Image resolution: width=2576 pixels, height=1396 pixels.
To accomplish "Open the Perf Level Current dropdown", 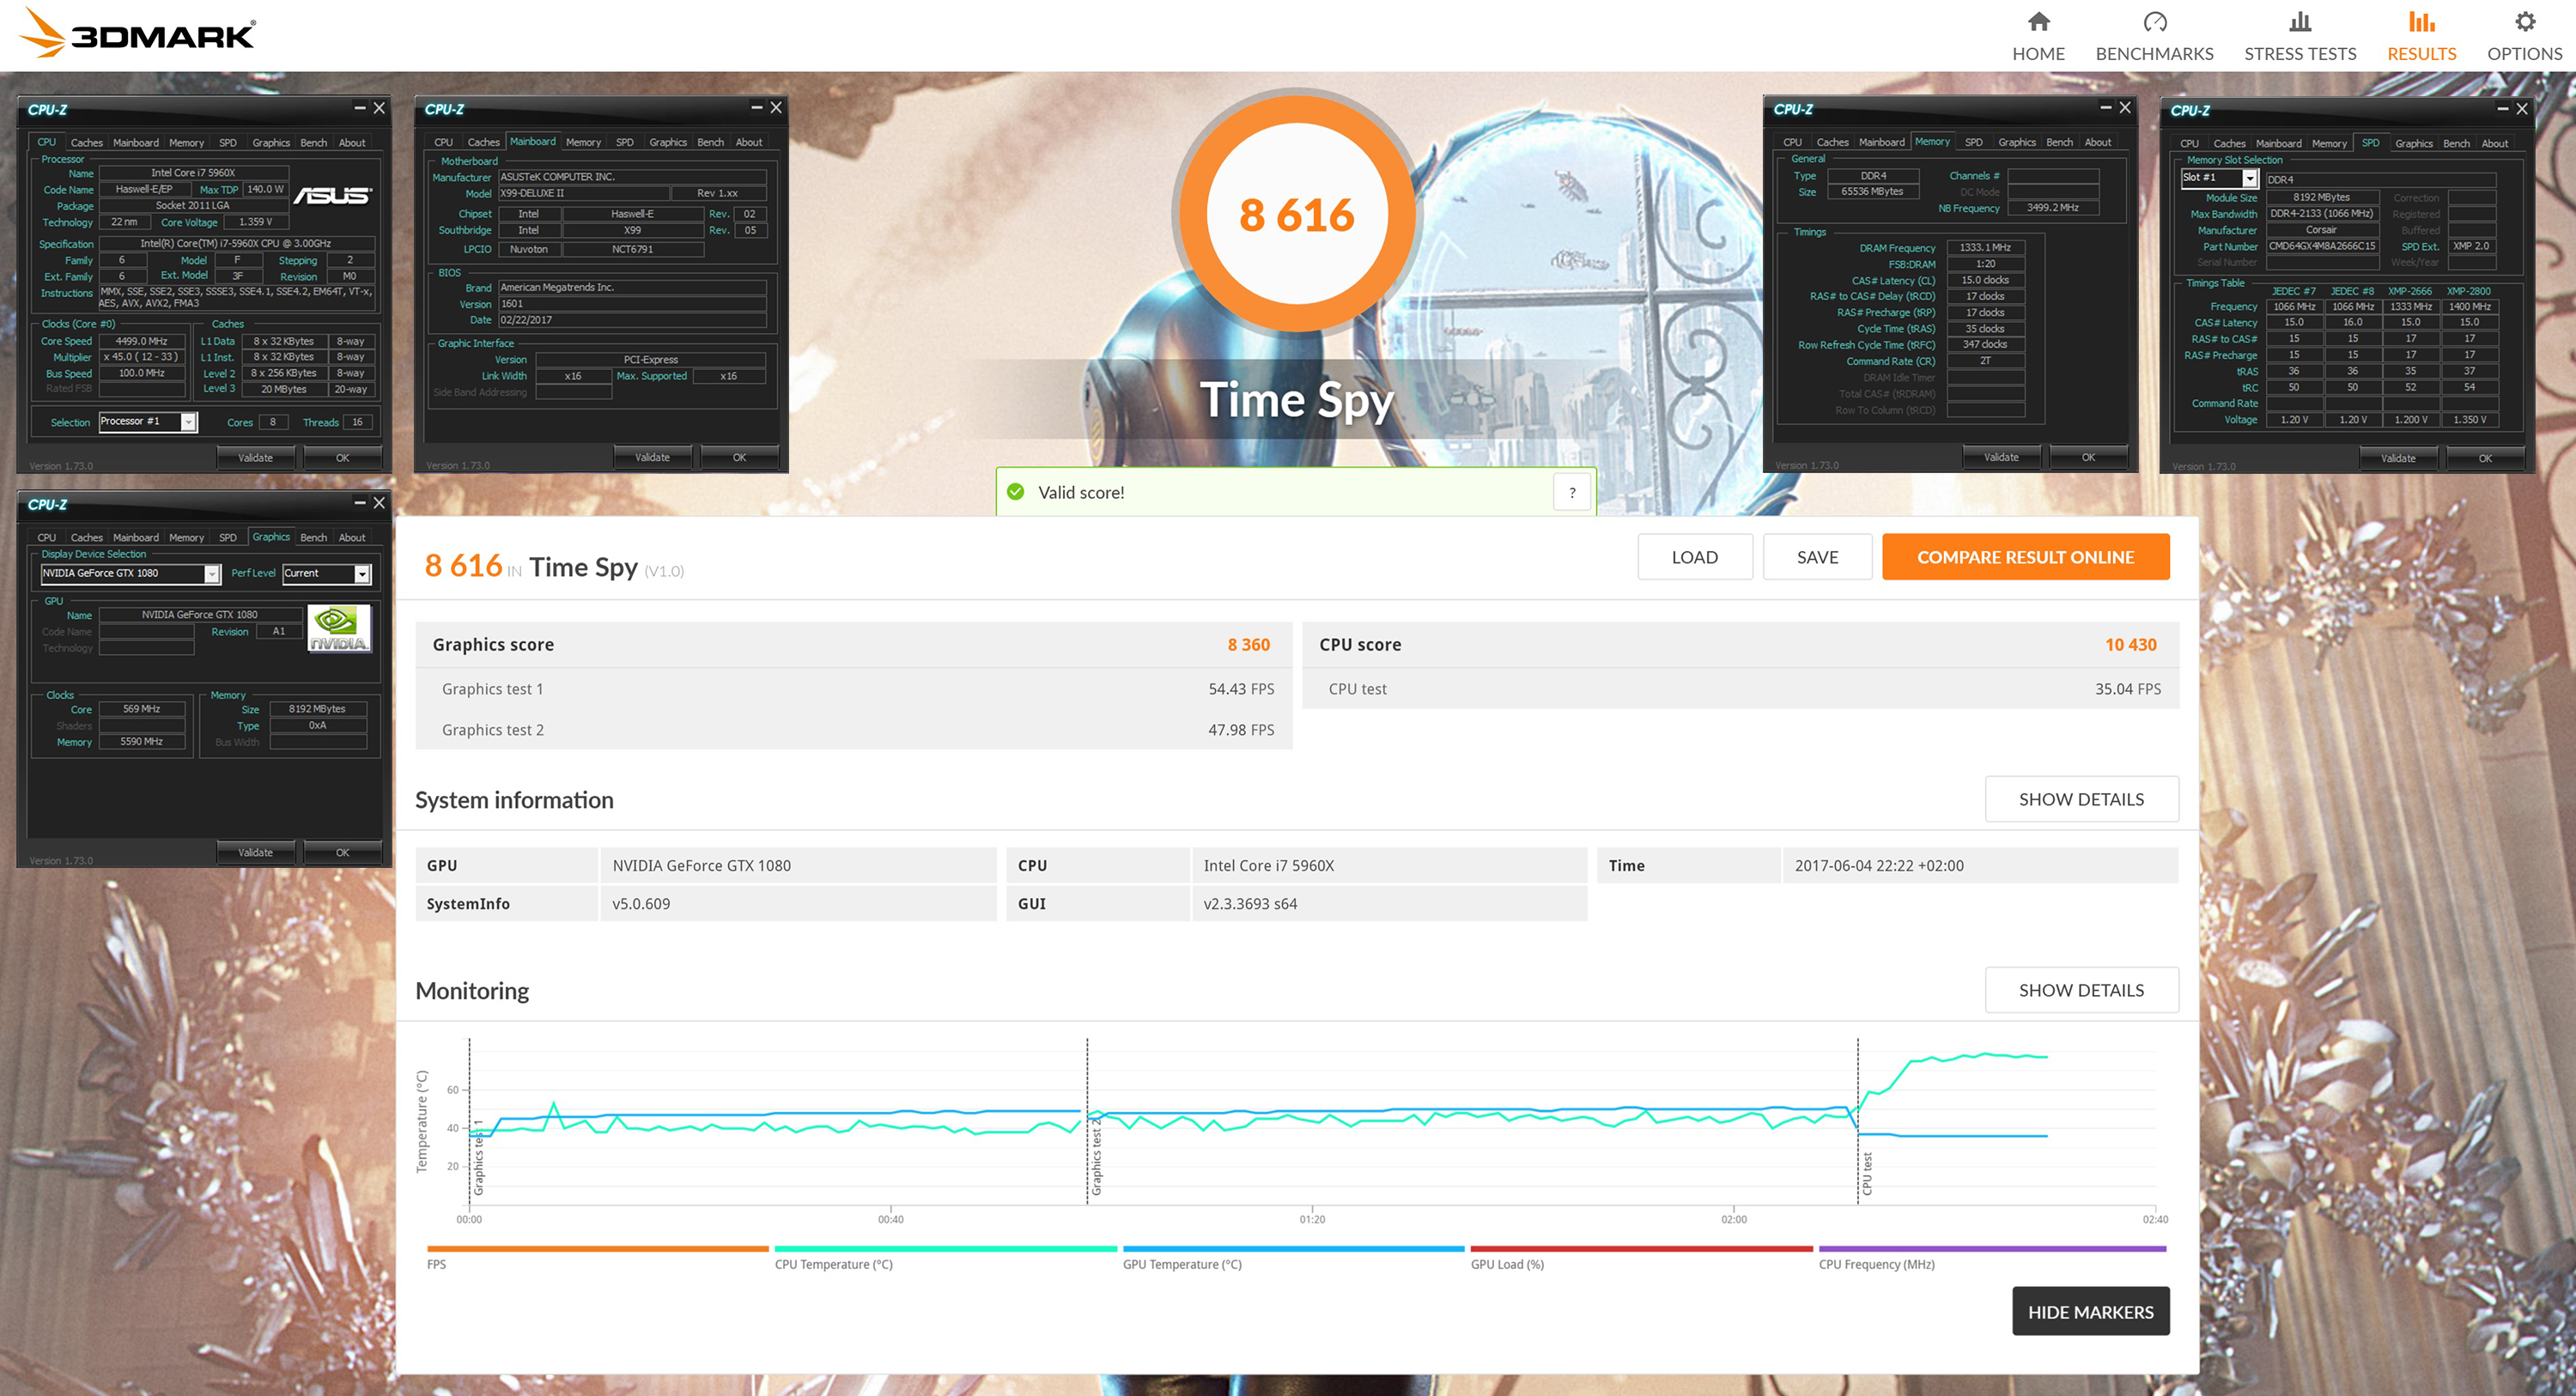I will 327,574.
